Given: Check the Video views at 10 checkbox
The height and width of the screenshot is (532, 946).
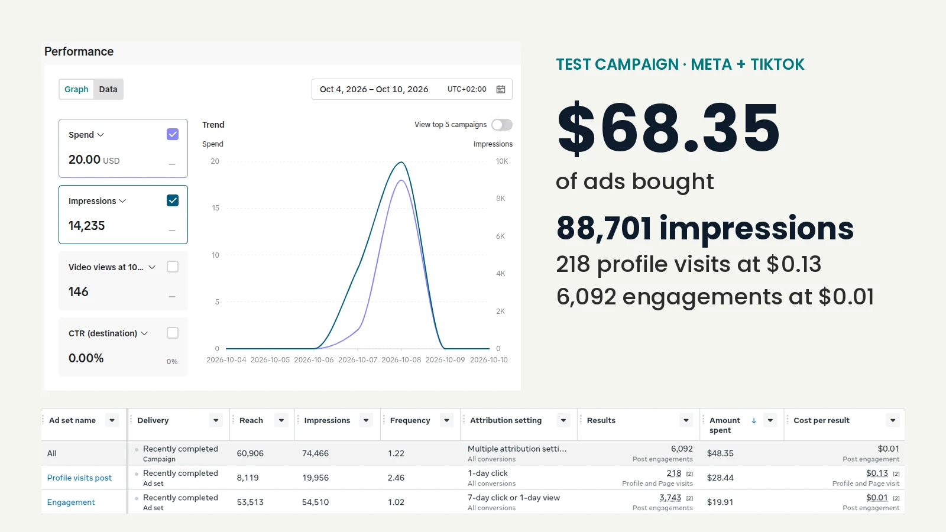Looking at the screenshot, I should (x=173, y=267).
